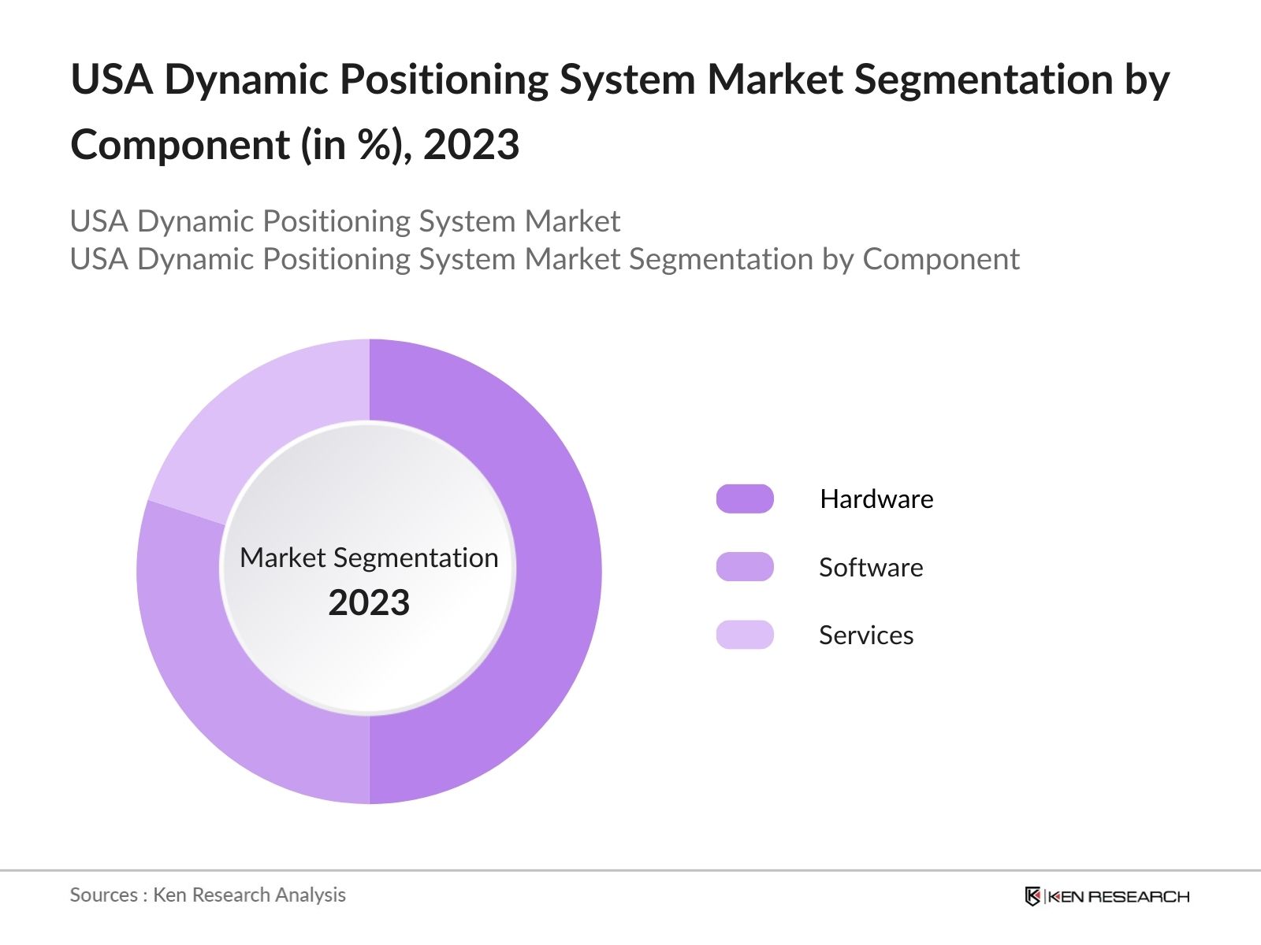Expand the Software legend entry

pyautogui.click(x=871, y=566)
